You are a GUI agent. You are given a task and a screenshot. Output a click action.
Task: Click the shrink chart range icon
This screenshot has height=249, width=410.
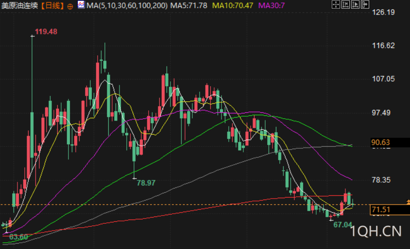point(345,4)
